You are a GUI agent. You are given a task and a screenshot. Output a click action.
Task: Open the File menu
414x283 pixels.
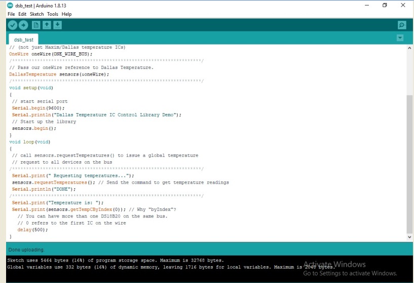[11, 14]
